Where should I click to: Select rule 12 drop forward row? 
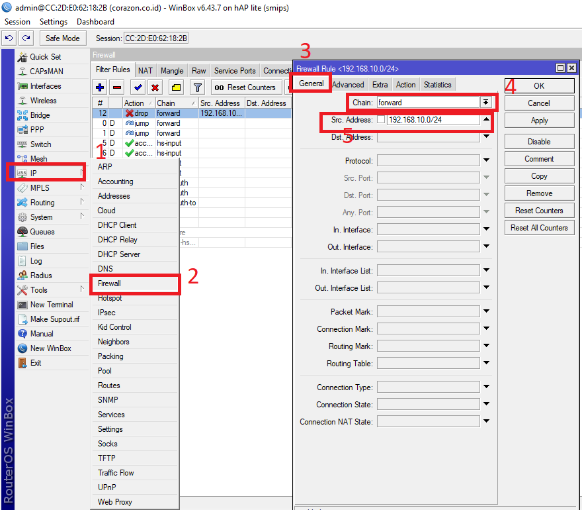pyautogui.click(x=192, y=113)
